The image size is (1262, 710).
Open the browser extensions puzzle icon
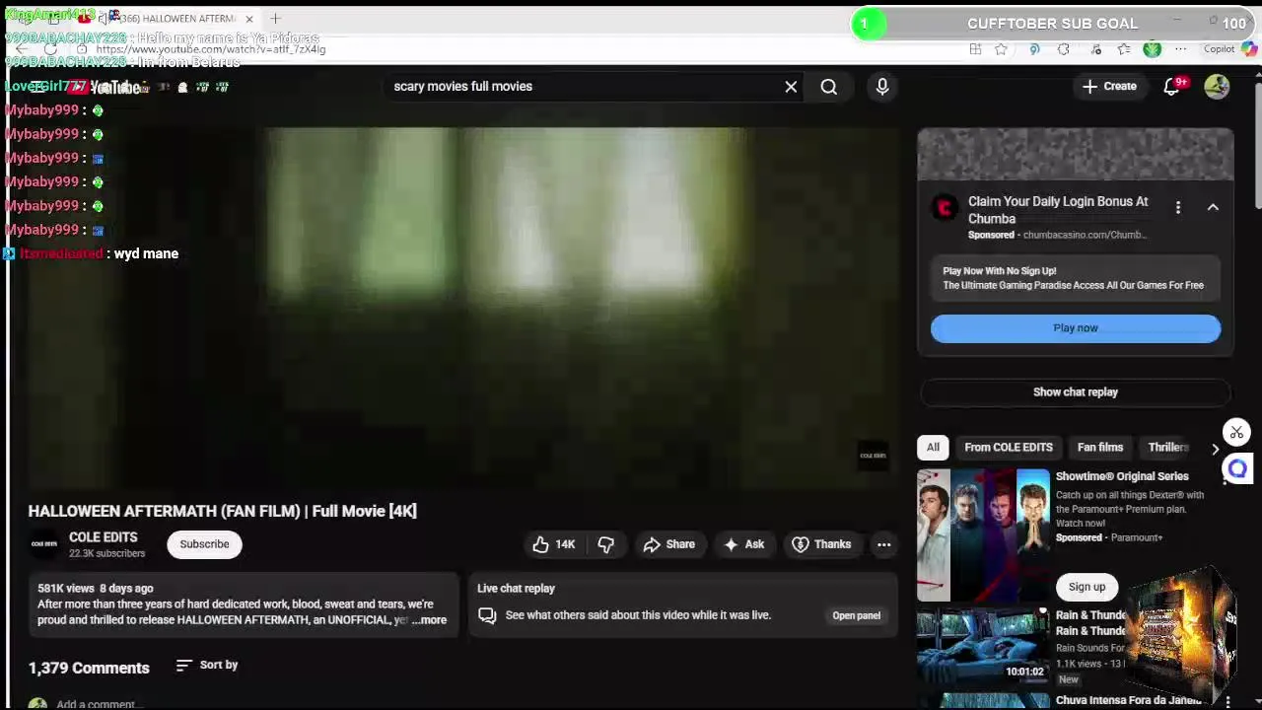pos(1064,49)
